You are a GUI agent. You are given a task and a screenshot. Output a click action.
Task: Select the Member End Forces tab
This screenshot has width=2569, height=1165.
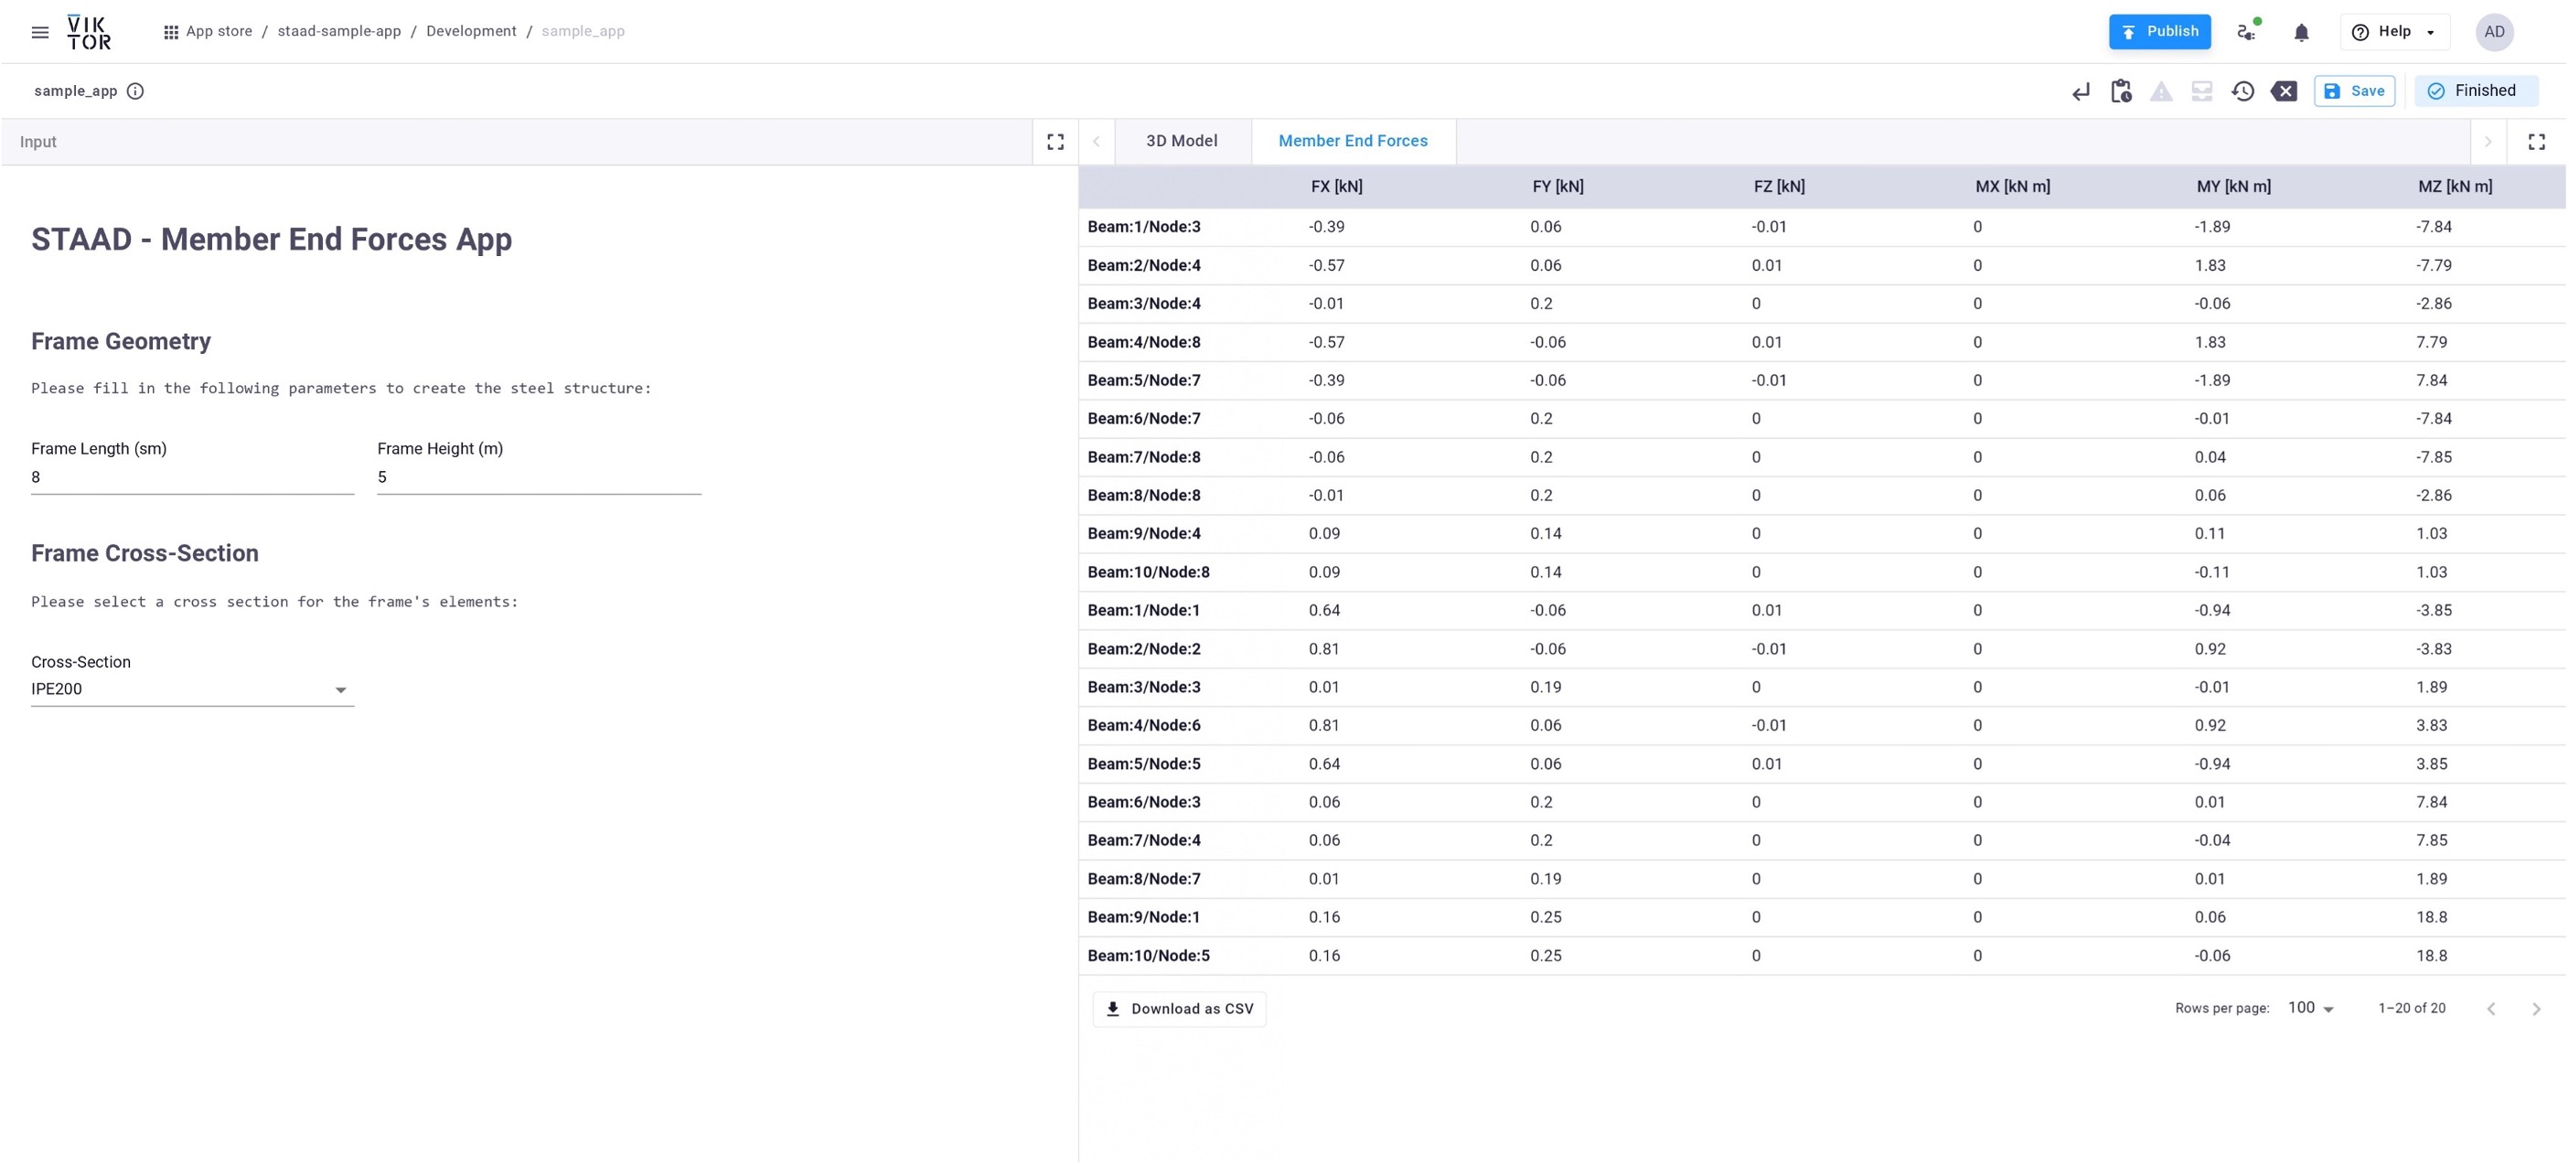pos(1353,142)
